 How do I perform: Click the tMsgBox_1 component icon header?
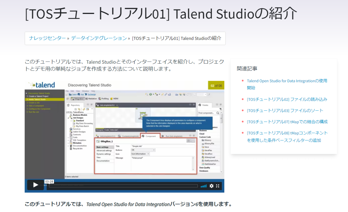point(98,141)
